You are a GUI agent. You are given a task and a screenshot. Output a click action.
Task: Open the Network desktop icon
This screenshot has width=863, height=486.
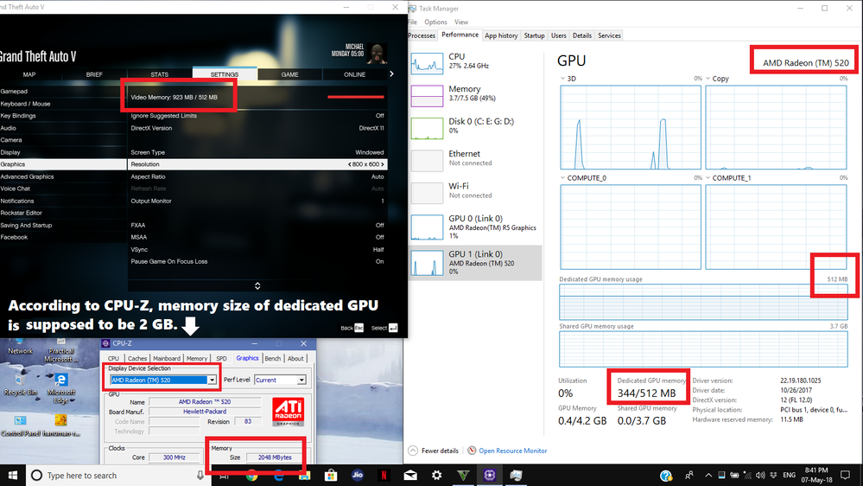[x=21, y=347]
